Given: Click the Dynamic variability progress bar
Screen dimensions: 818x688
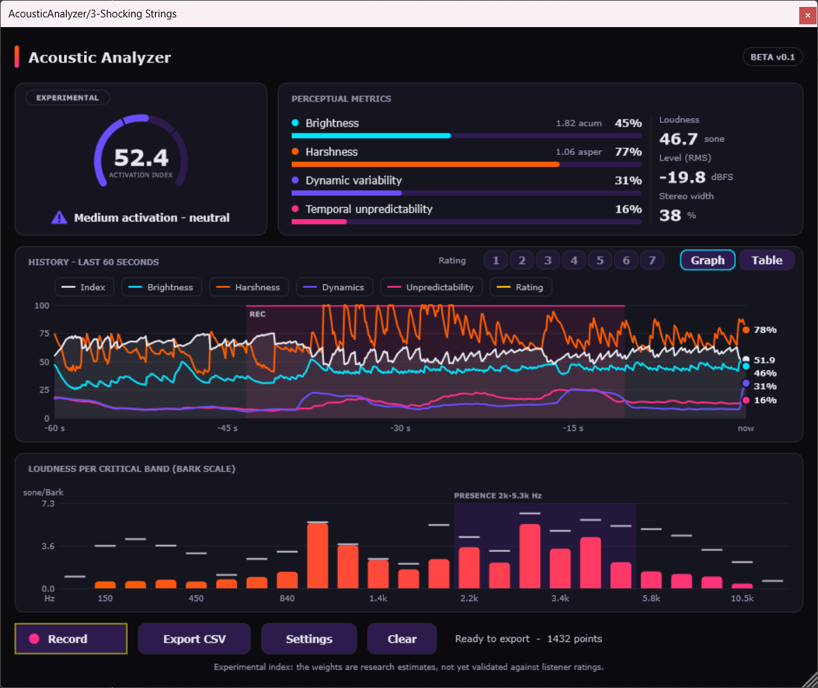Looking at the screenshot, I should 466,193.
